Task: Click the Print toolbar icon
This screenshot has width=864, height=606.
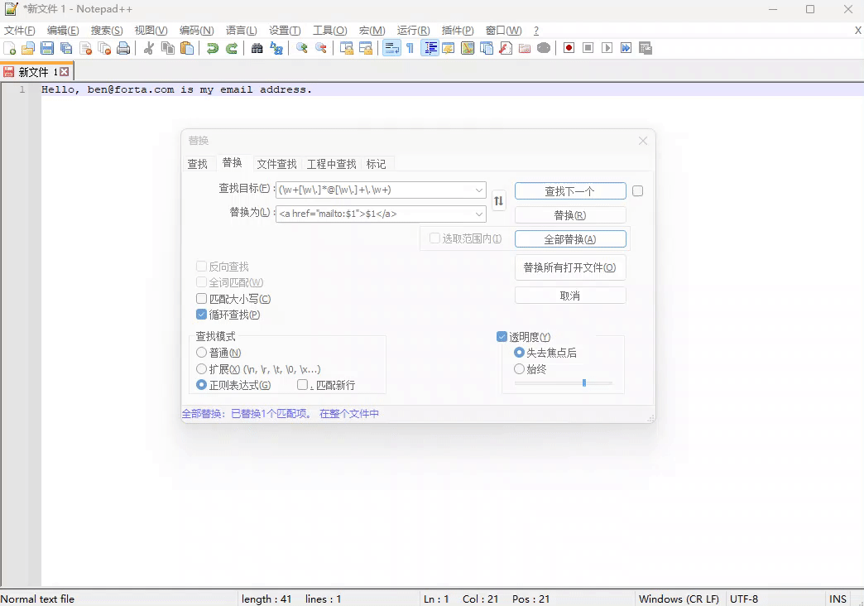Action: [123, 48]
